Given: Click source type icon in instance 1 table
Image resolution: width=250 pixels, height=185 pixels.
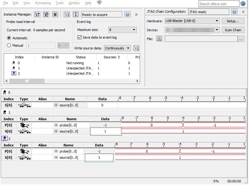Looking at the screenshot, I should (x=24, y=131).
